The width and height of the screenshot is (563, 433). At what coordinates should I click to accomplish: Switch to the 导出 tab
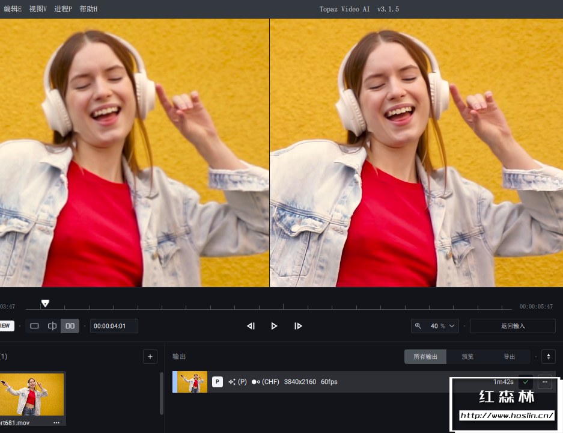point(510,357)
